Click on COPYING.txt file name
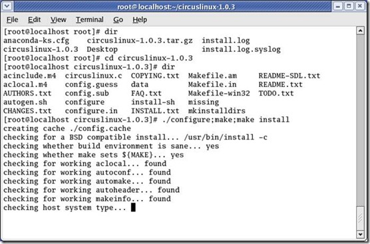 pos(155,76)
